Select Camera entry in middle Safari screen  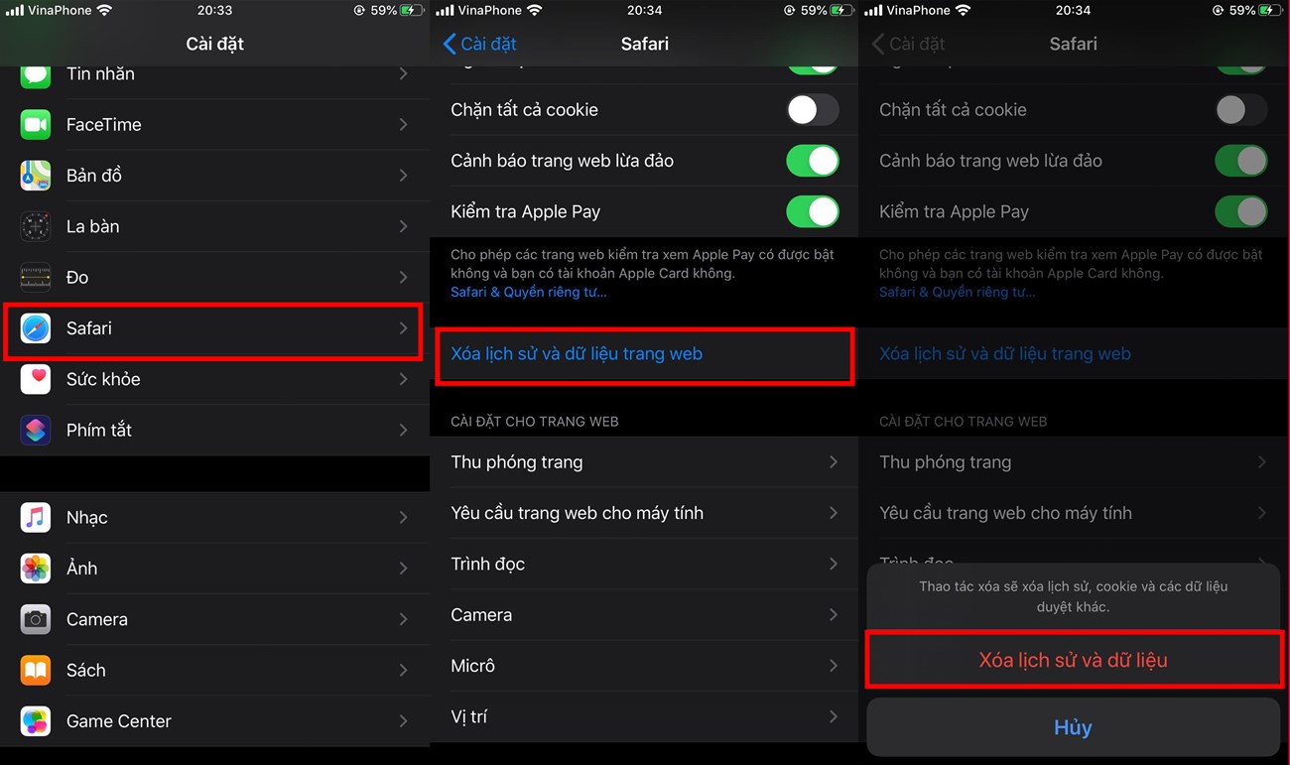coord(644,615)
